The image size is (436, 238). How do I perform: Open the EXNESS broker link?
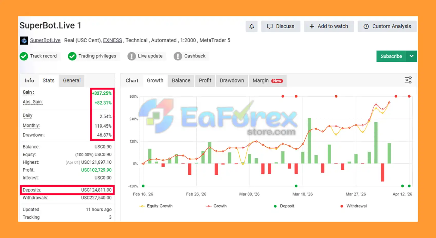click(x=112, y=40)
